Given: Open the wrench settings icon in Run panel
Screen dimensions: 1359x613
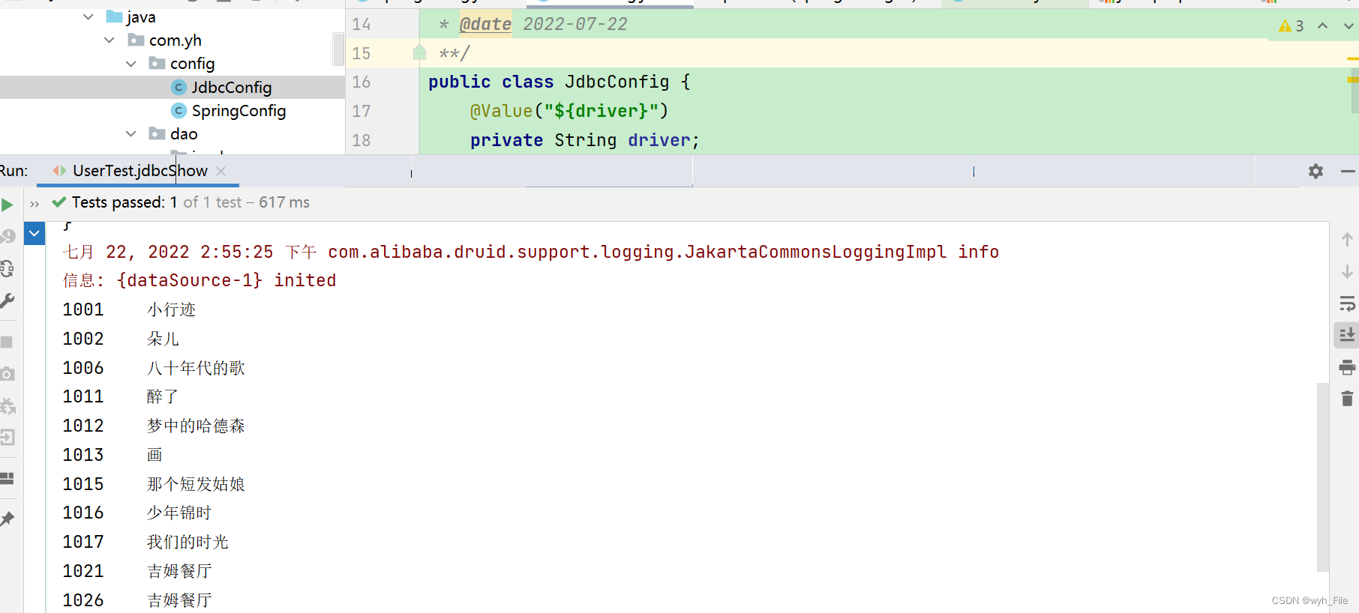Looking at the screenshot, I should coord(7,301).
